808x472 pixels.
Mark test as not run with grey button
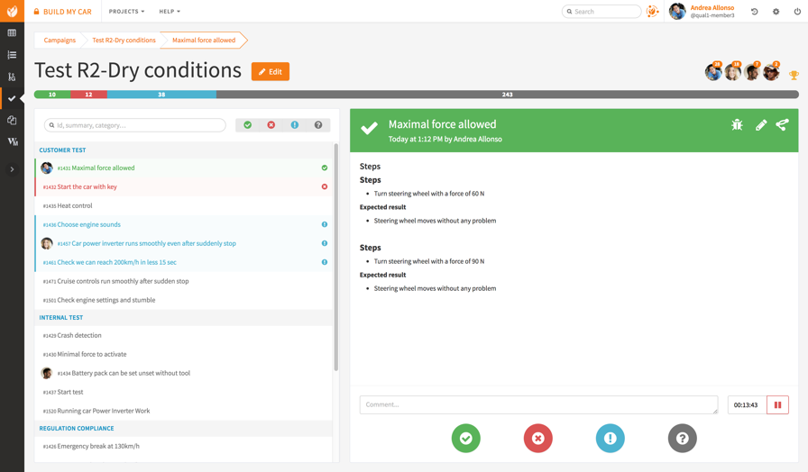683,438
